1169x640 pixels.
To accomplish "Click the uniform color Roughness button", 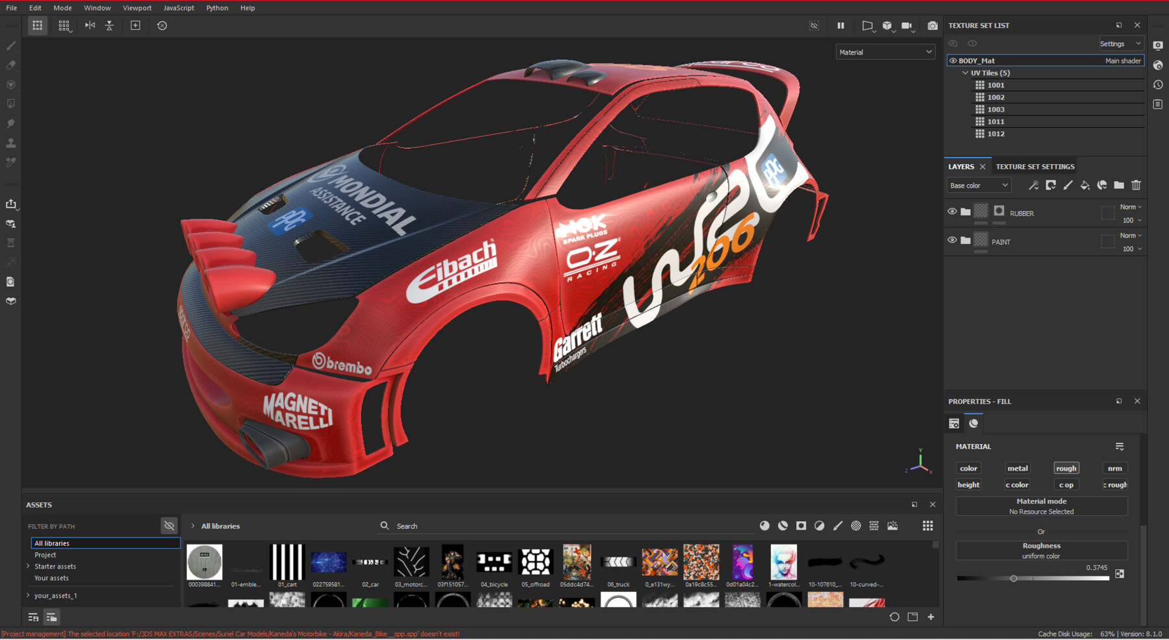I will click(x=1041, y=550).
